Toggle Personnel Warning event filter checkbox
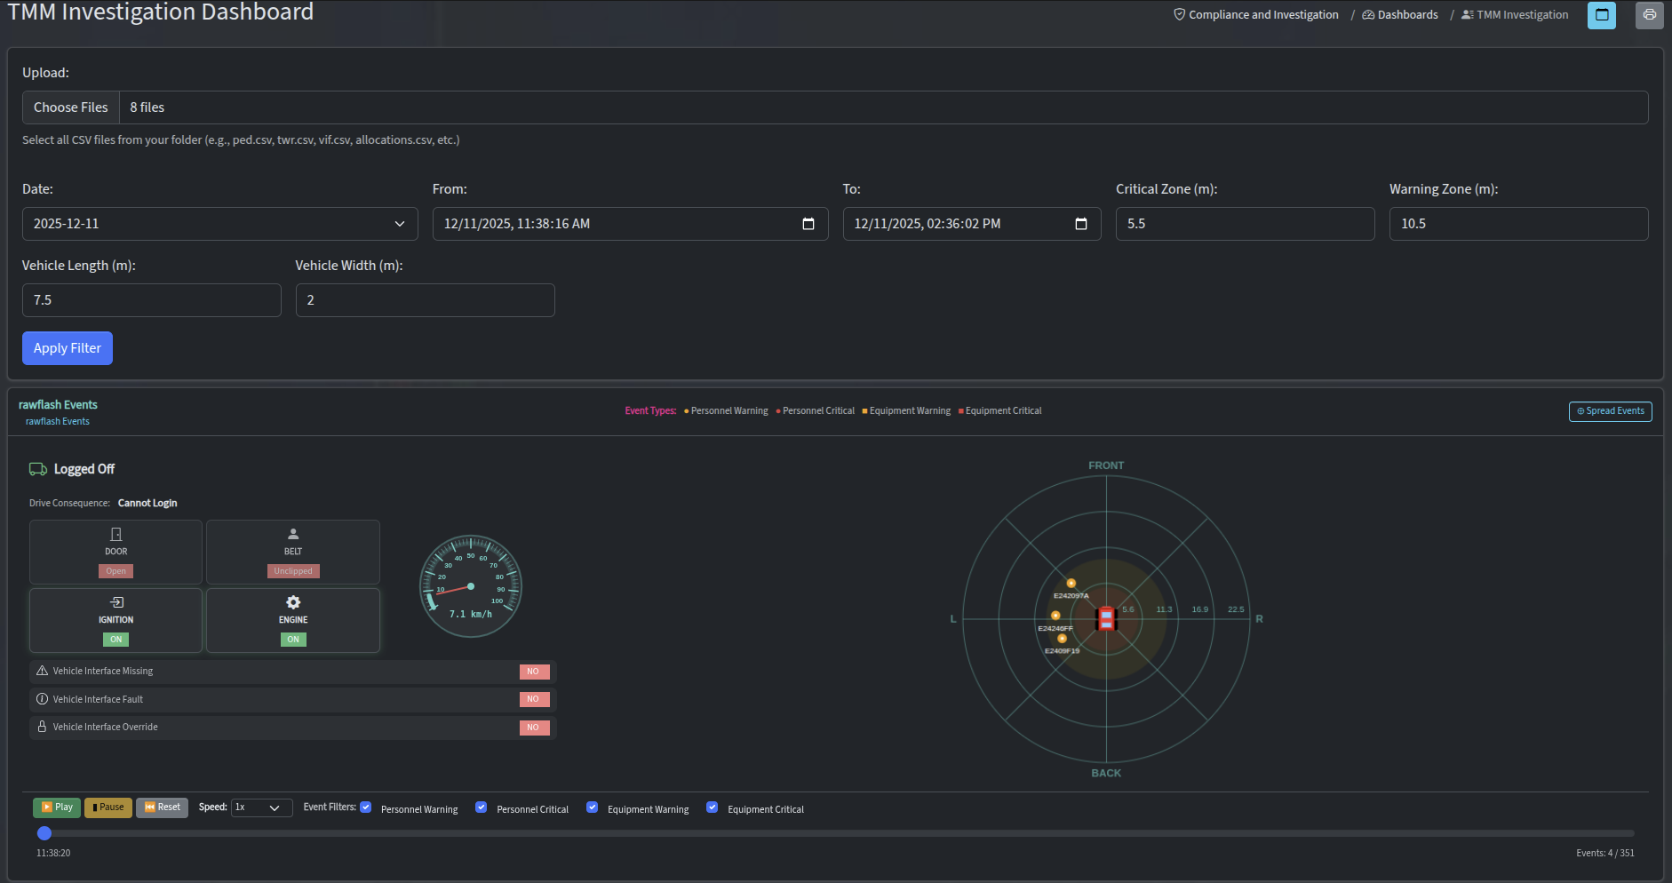1672x883 pixels. 365,807
